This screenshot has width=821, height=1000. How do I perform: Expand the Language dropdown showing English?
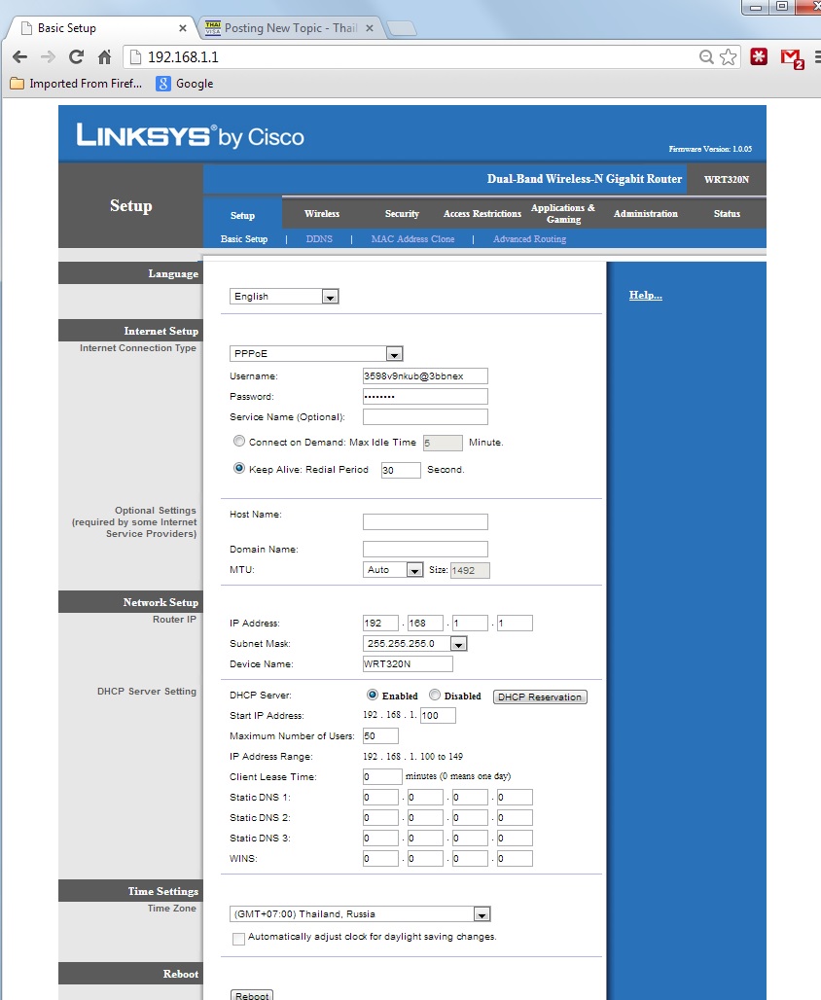click(x=284, y=297)
